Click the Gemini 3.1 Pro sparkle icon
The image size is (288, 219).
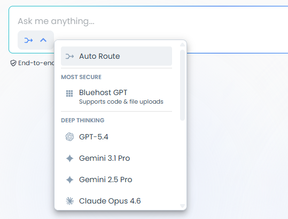coord(69,159)
